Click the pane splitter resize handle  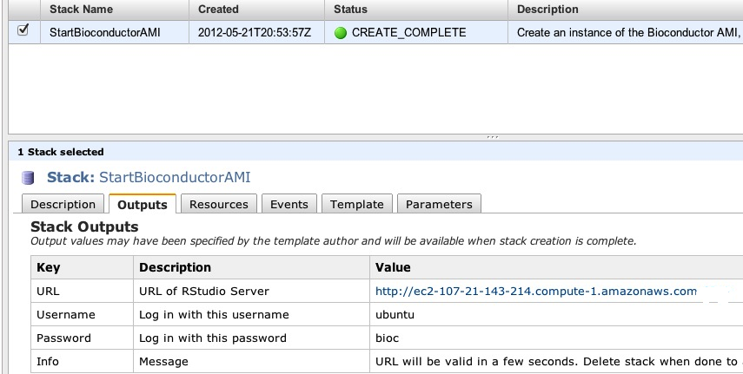[493, 136]
